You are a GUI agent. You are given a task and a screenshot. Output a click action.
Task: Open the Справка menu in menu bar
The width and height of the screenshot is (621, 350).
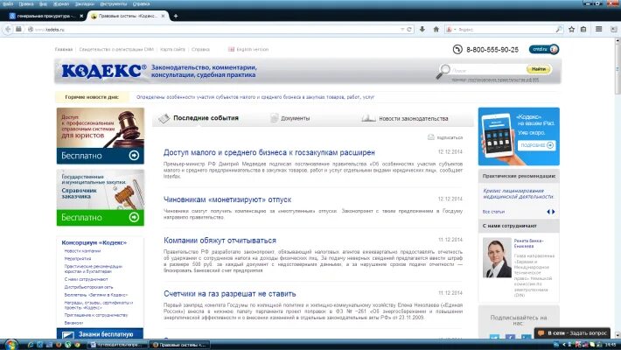(x=141, y=3)
